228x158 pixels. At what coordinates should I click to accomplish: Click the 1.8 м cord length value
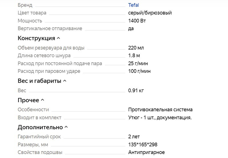[134, 56]
